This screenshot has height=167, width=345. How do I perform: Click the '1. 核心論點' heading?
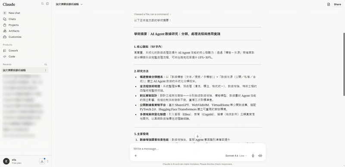[148, 46]
